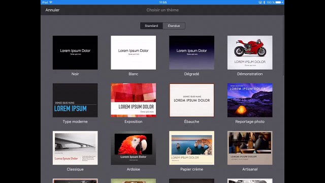The image size is (325, 183).
Task: Open the Type moderne theme thumbnail
Action: click(x=75, y=100)
